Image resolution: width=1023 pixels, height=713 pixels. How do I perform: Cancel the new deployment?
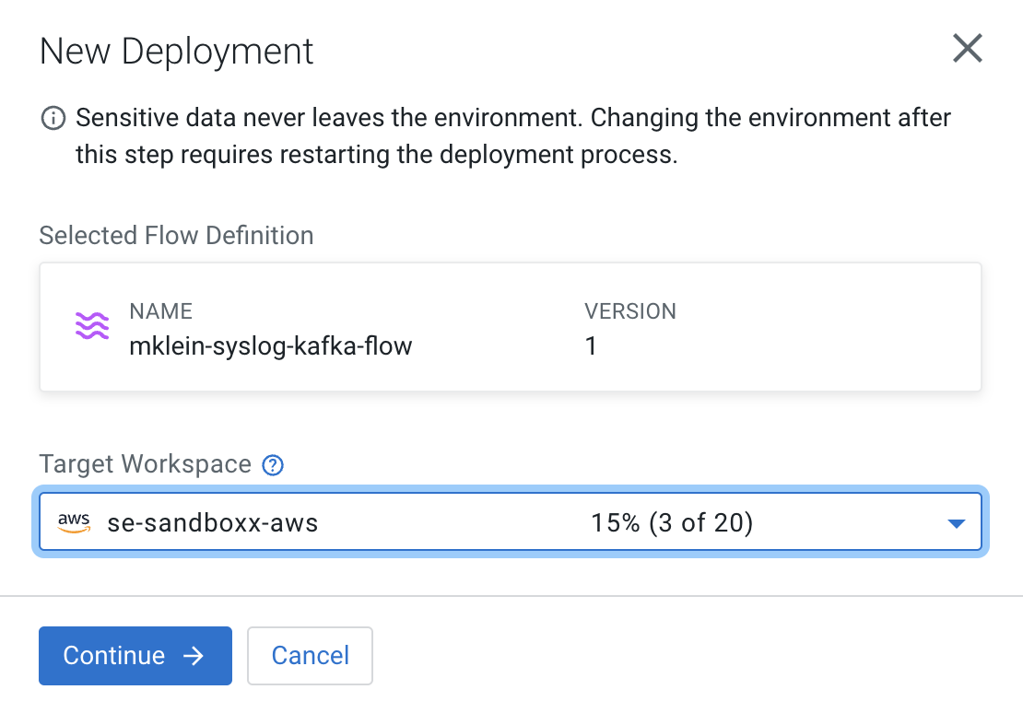310,656
